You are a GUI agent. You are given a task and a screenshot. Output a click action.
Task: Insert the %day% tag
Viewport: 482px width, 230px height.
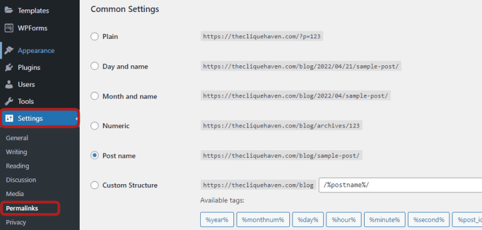pos(308,219)
